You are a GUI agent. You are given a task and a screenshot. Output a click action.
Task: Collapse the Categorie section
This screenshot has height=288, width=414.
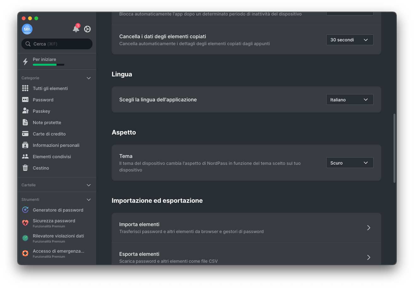[x=89, y=78]
